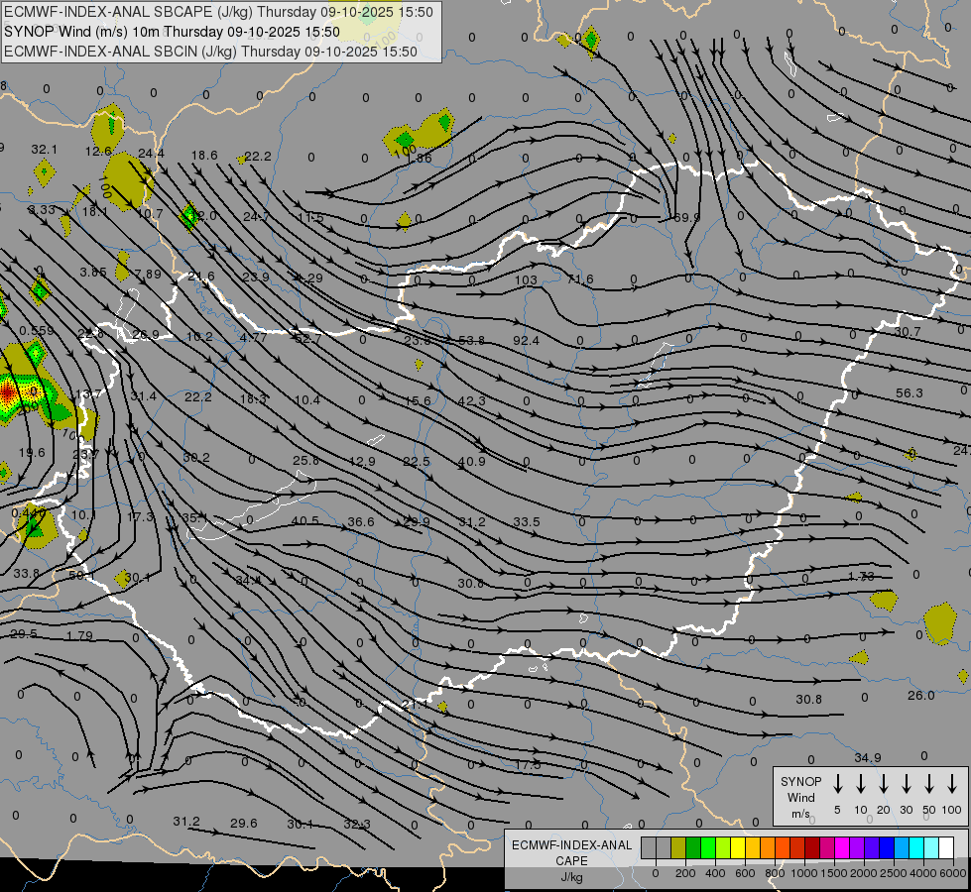Image resolution: width=971 pixels, height=892 pixels.
Task: Click the map value 4.77
Action: tap(253, 337)
